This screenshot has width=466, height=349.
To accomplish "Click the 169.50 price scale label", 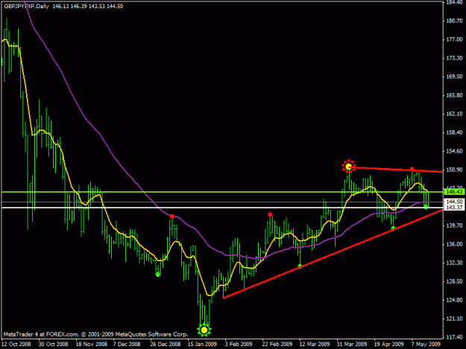I will click(454, 77).
